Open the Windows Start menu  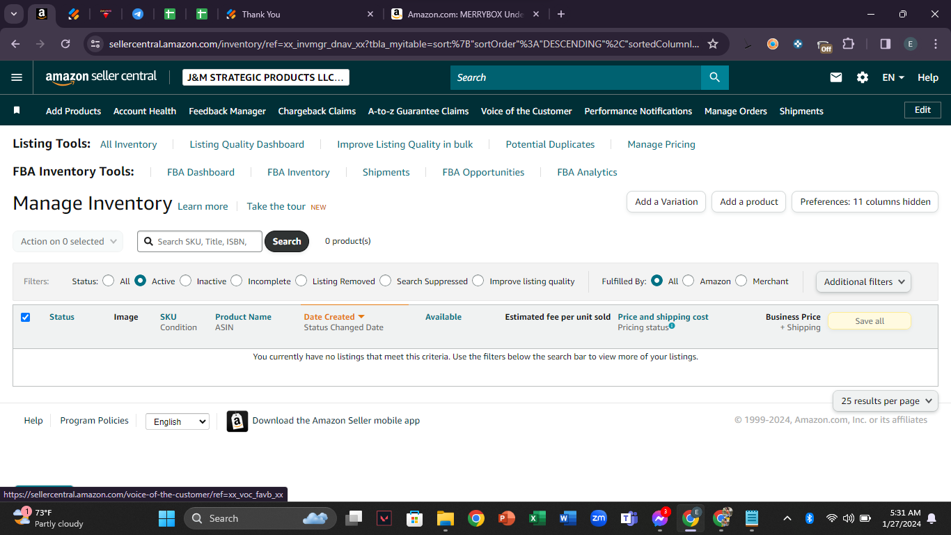pyautogui.click(x=167, y=518)
